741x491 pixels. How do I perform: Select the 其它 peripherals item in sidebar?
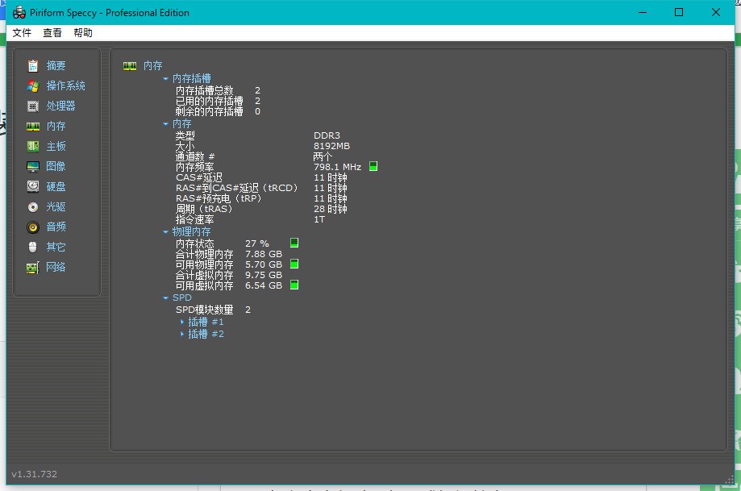point(56,248)
